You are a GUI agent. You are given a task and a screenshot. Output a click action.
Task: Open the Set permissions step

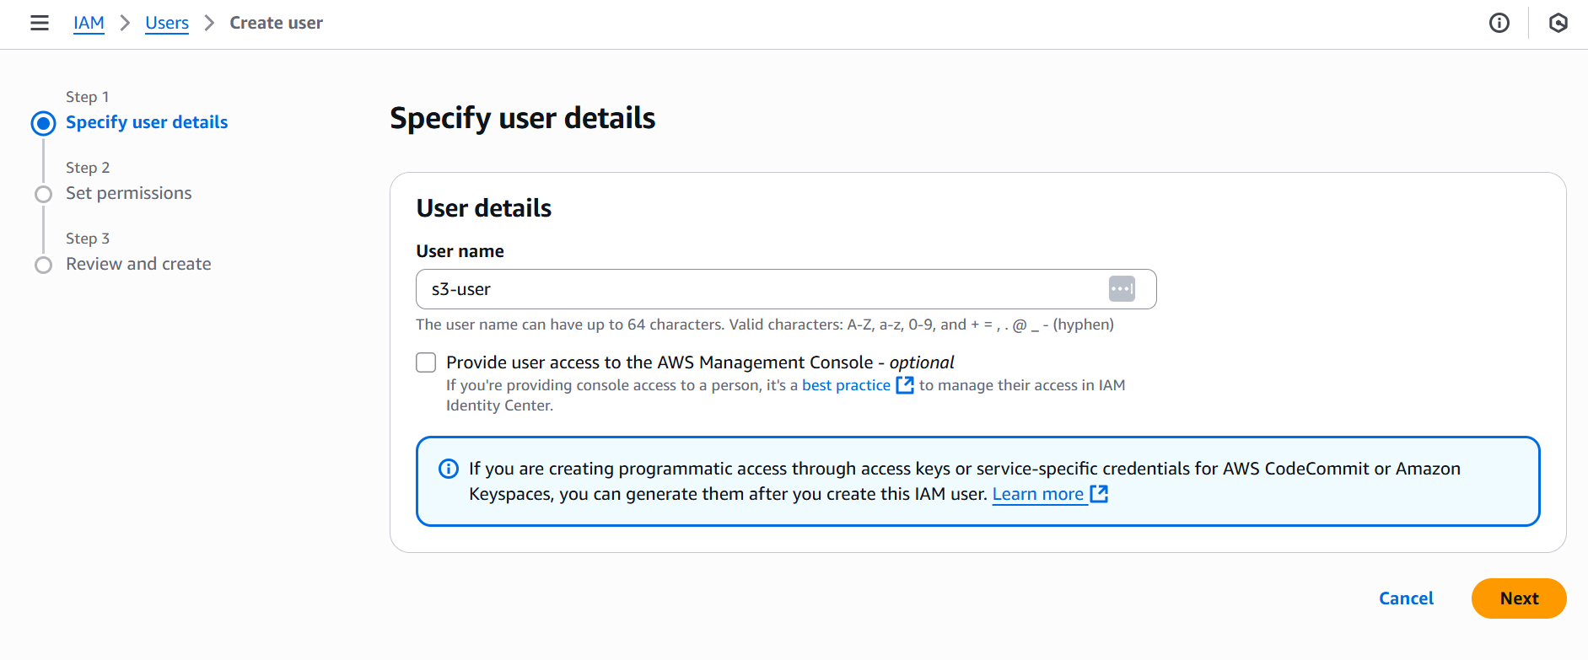tap(129, 193)
